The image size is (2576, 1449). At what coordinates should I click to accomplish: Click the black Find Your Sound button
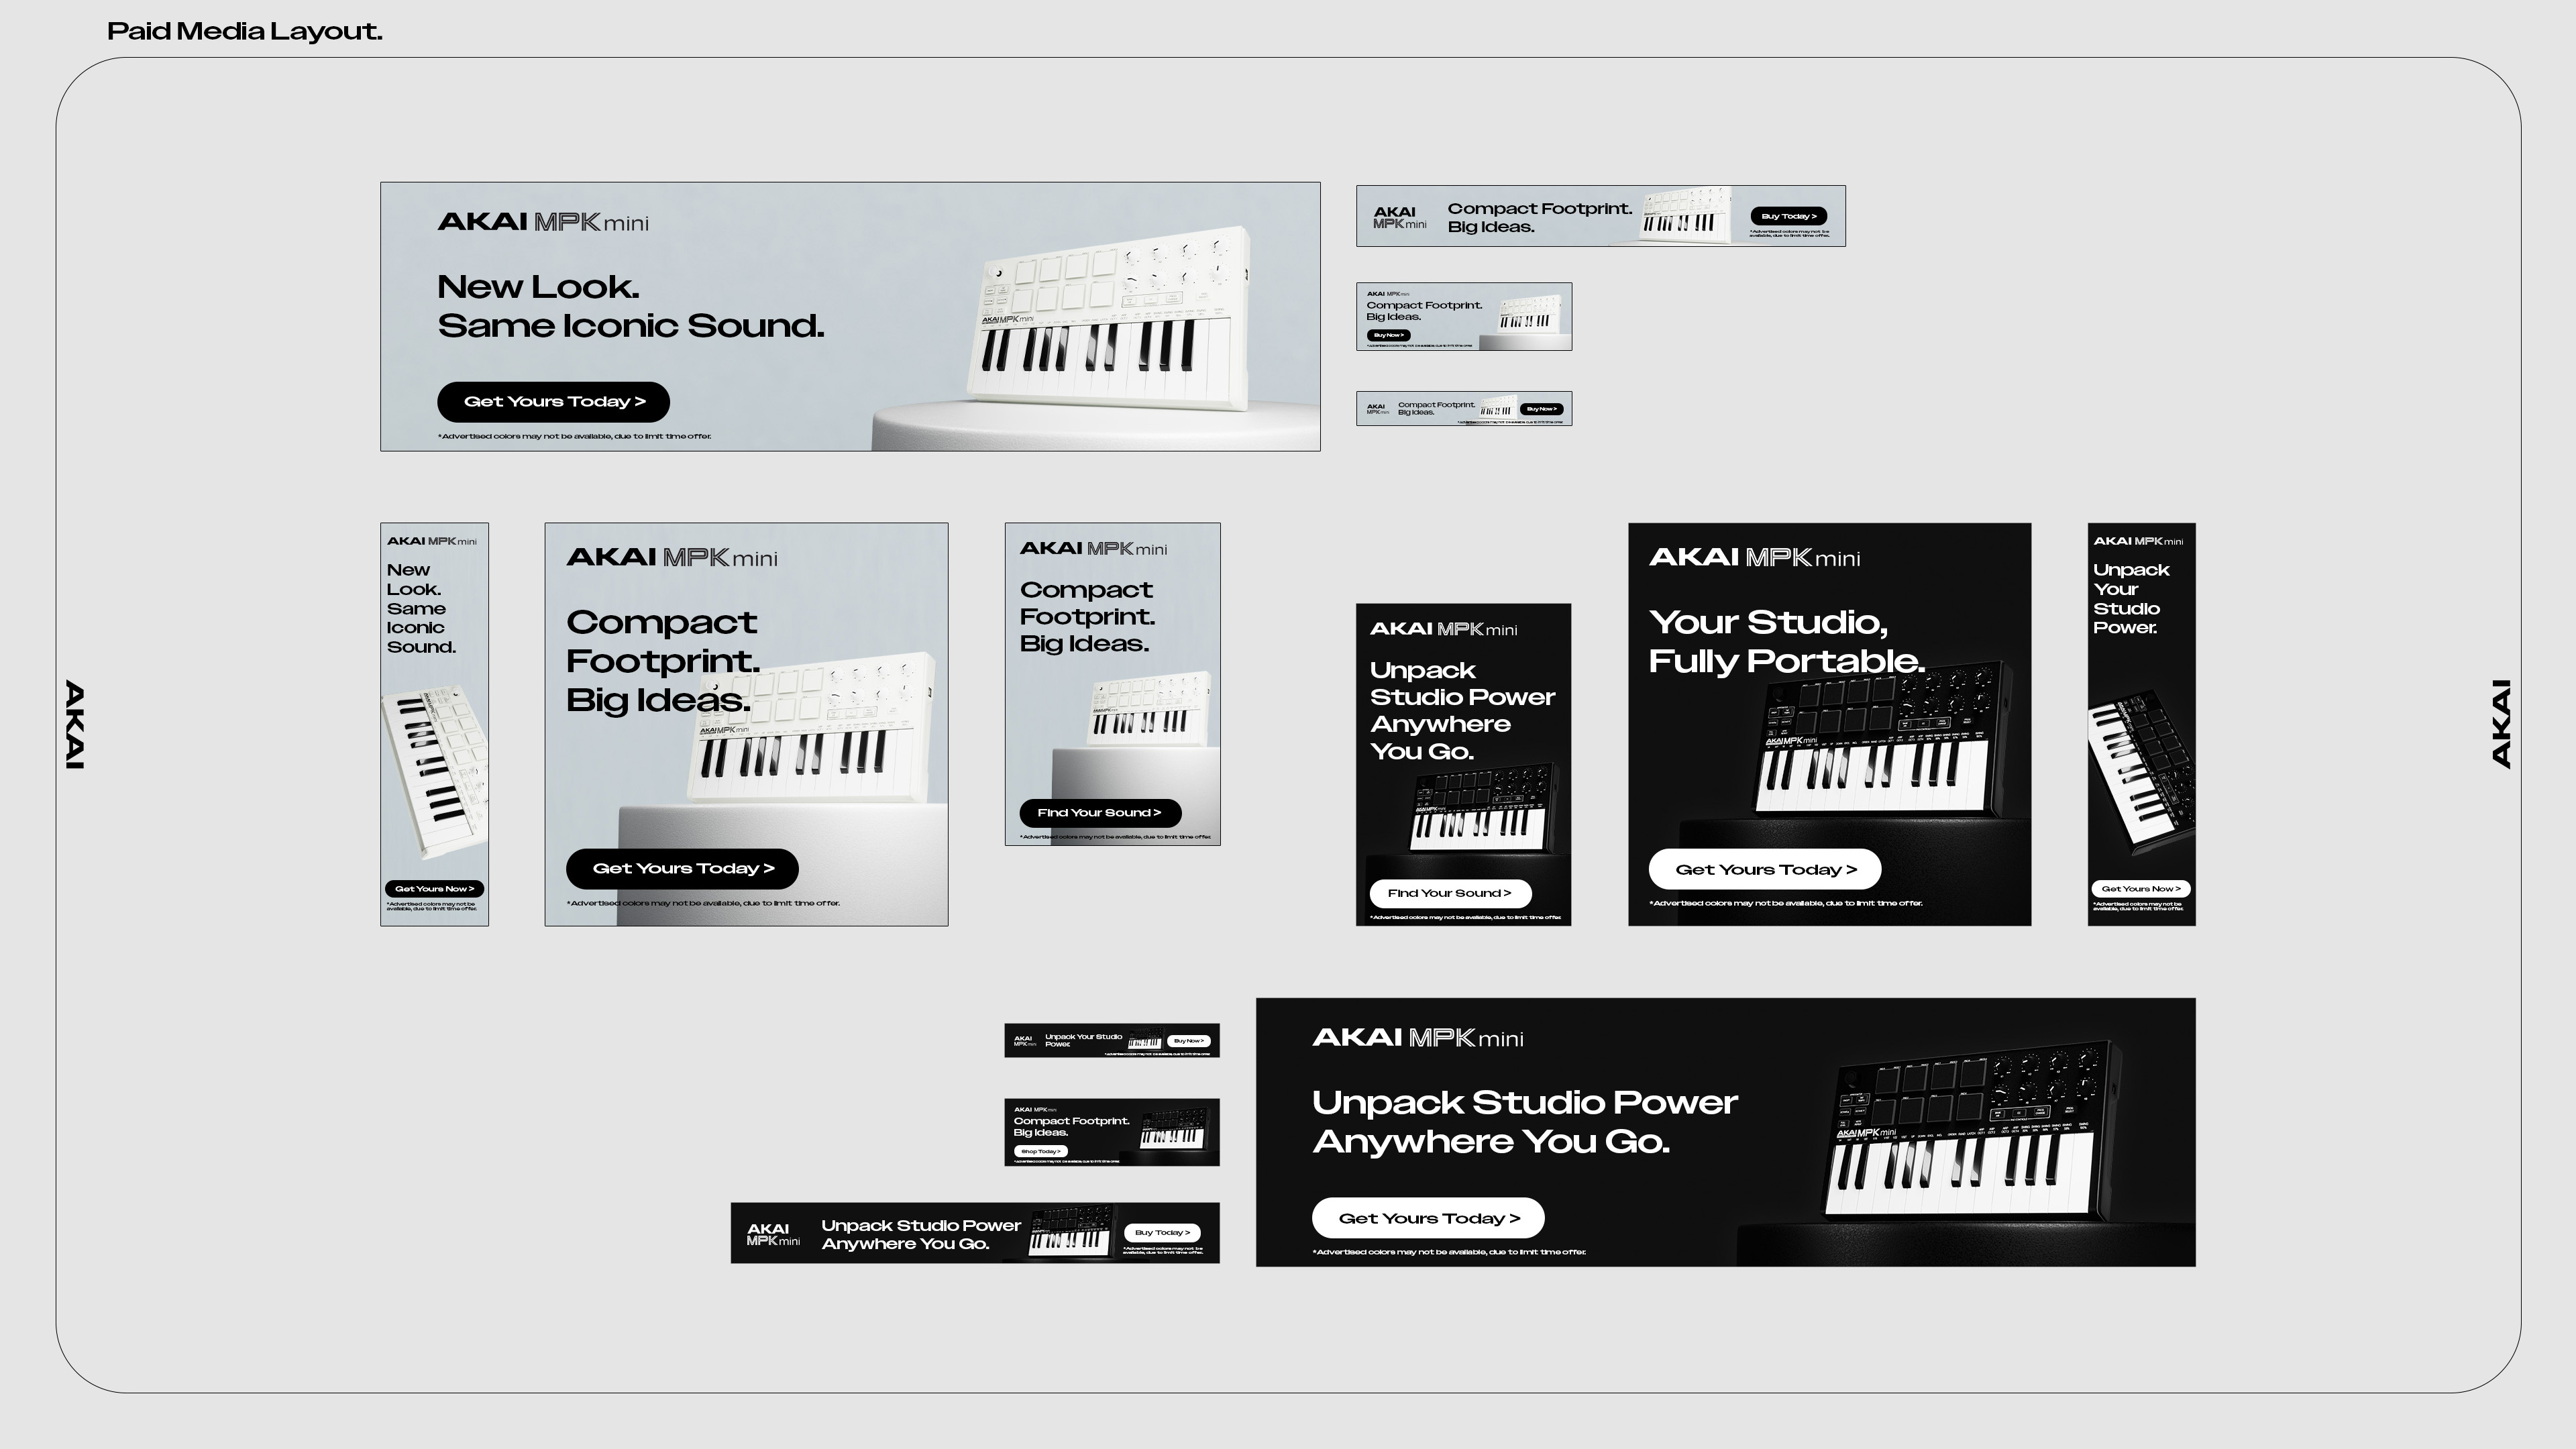(x=1100, y=812)
